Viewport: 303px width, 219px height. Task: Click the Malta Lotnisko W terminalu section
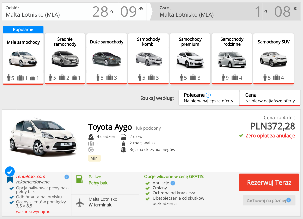[105, 205]
